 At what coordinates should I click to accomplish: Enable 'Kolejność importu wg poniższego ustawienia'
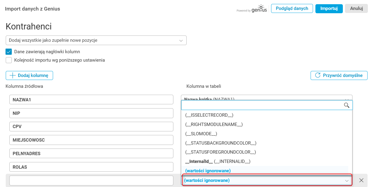pyautogui.click(x=9, y=60)
